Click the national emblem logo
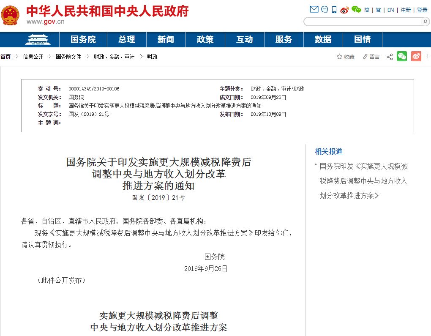 [10, 15]
